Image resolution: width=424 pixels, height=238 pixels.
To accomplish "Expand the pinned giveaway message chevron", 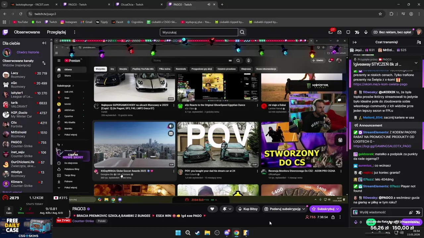I will click(416, 63).
